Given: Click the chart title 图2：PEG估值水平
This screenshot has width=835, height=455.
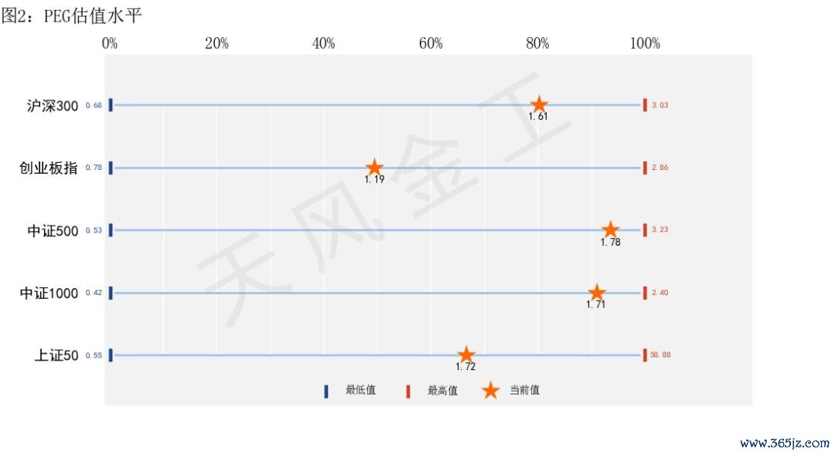Looking at the screenshot, I should (72, 15).
